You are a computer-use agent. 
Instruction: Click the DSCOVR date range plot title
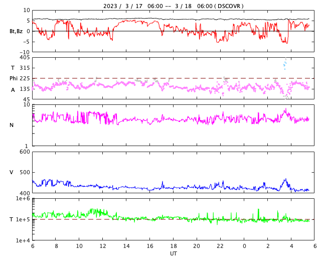[173, 6]
